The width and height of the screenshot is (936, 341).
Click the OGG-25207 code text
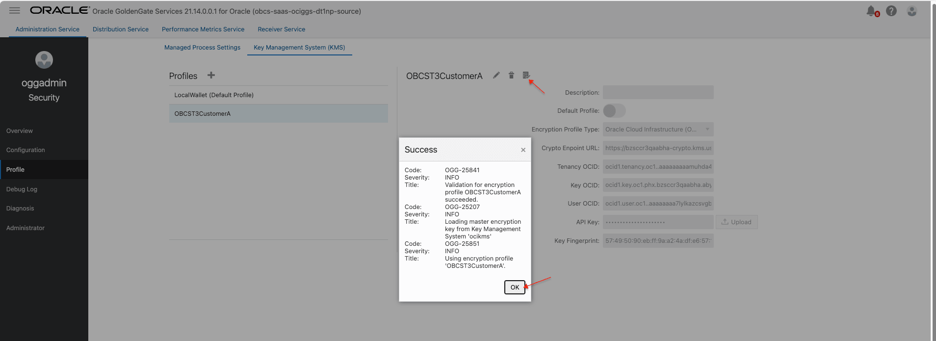click(x=462, y=207)
